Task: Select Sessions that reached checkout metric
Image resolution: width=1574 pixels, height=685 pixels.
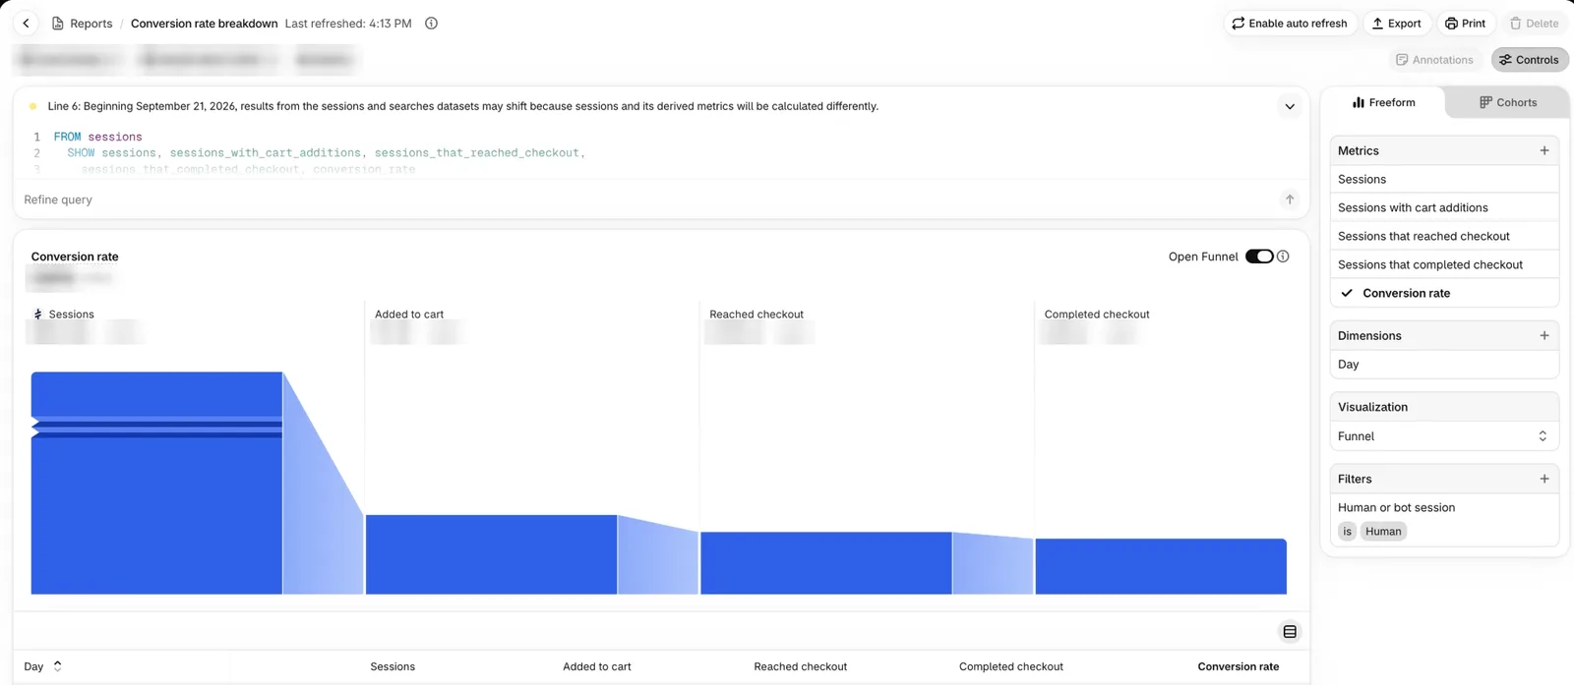Action: [x=1444, y=236]
